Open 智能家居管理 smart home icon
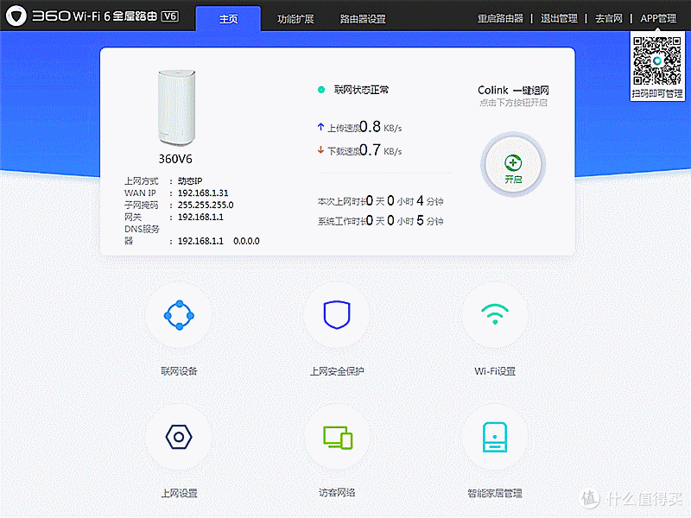This screenshot has width=691, height=518. tap(494, 437)
